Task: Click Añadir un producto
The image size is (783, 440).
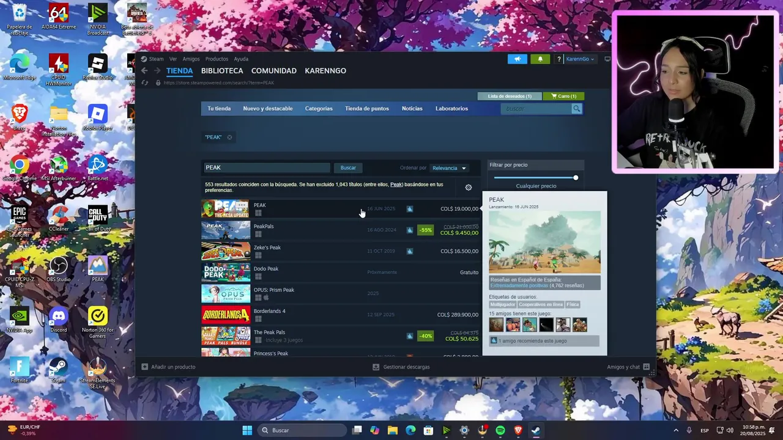Action: (x=169, y=367)
